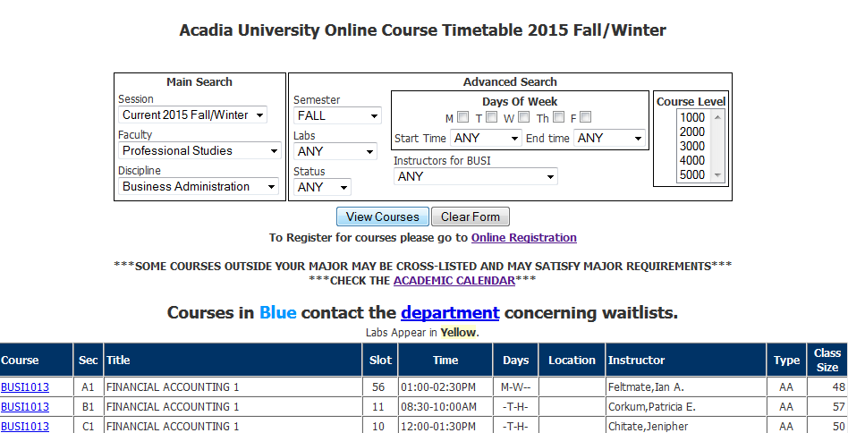
Task: Click the Type column header
Action: (x=786, y=360)
